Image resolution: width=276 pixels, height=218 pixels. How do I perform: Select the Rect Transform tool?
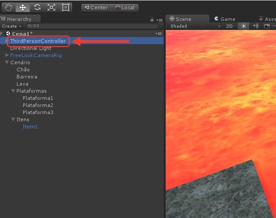coord(65,8)
